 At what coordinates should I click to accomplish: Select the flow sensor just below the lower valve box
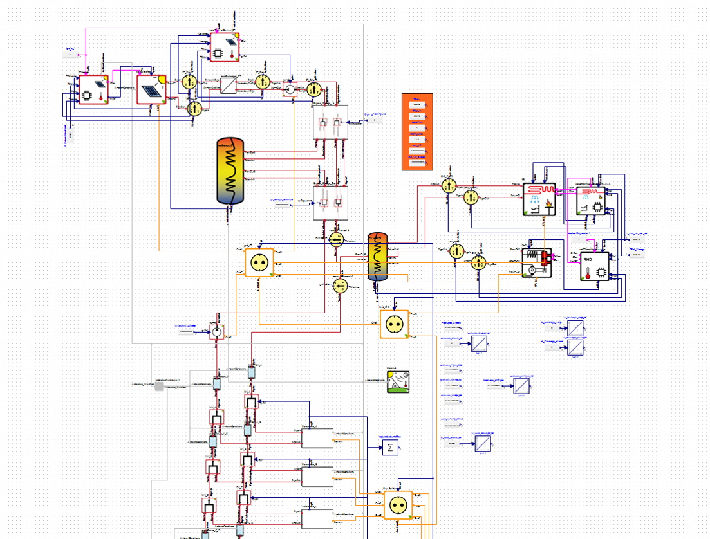point(336,239)
